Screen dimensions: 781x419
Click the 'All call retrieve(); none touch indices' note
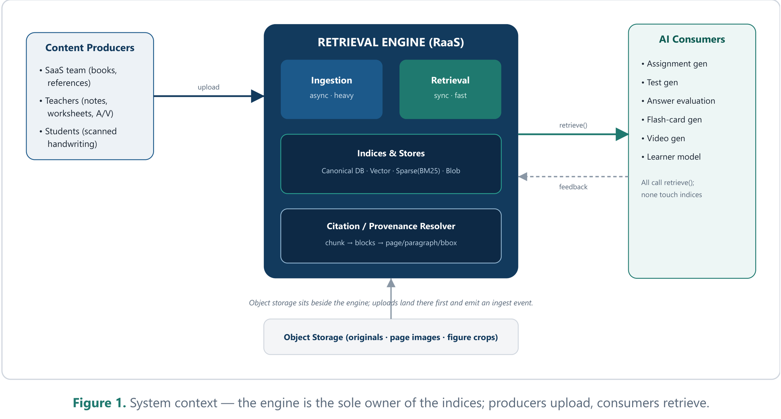pyautogui.click(x=671, y=189)
